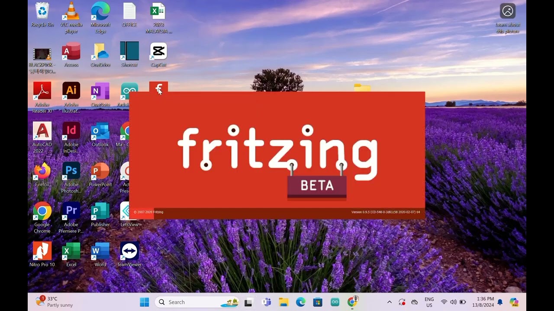Open the Microsoft Edge desktop shortcut

pos(100,18)
